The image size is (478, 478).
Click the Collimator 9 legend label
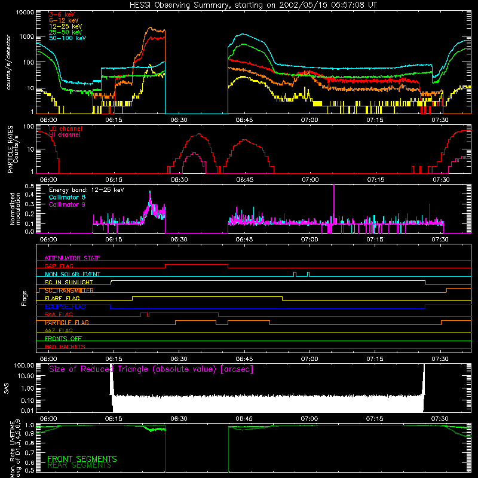(67, 204)
